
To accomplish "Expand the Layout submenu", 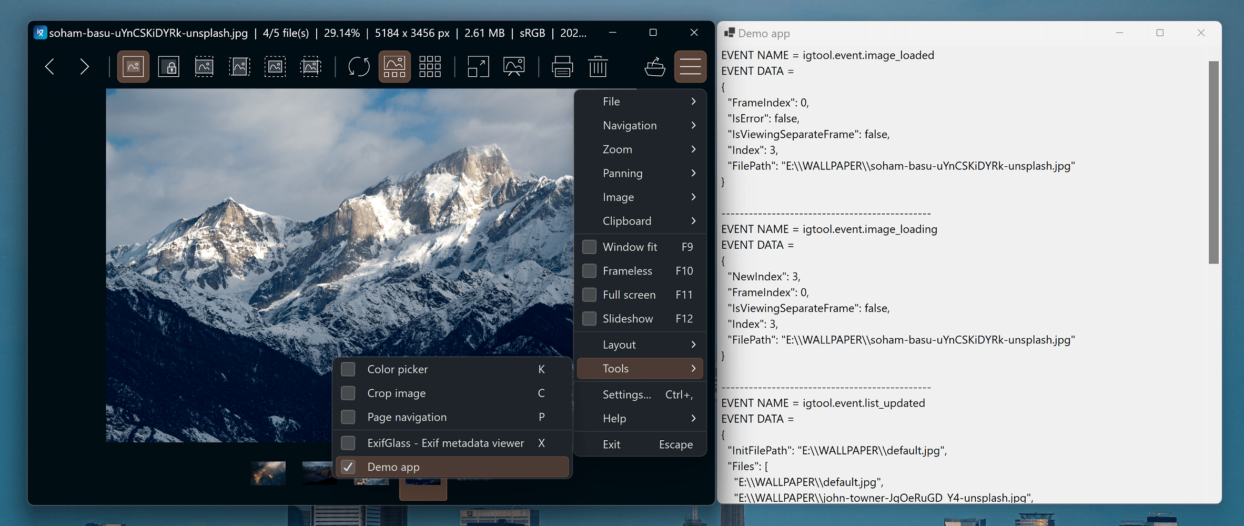I will 640,345.
